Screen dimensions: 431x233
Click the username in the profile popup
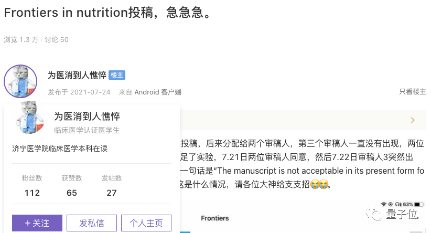pos(87,116)
